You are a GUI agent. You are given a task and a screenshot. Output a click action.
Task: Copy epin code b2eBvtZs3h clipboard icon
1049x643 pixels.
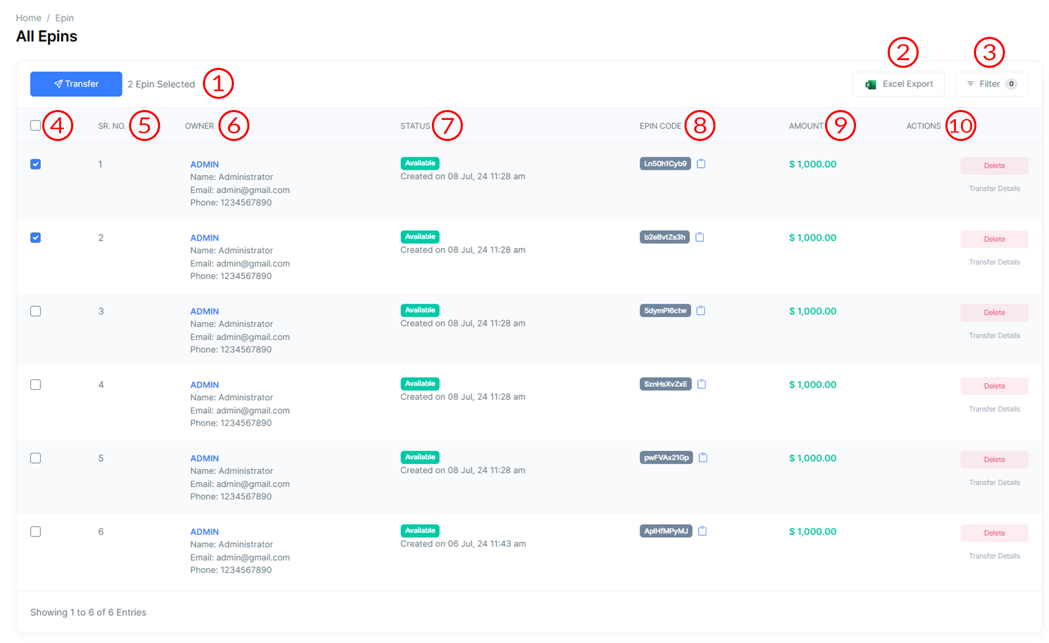699,237
